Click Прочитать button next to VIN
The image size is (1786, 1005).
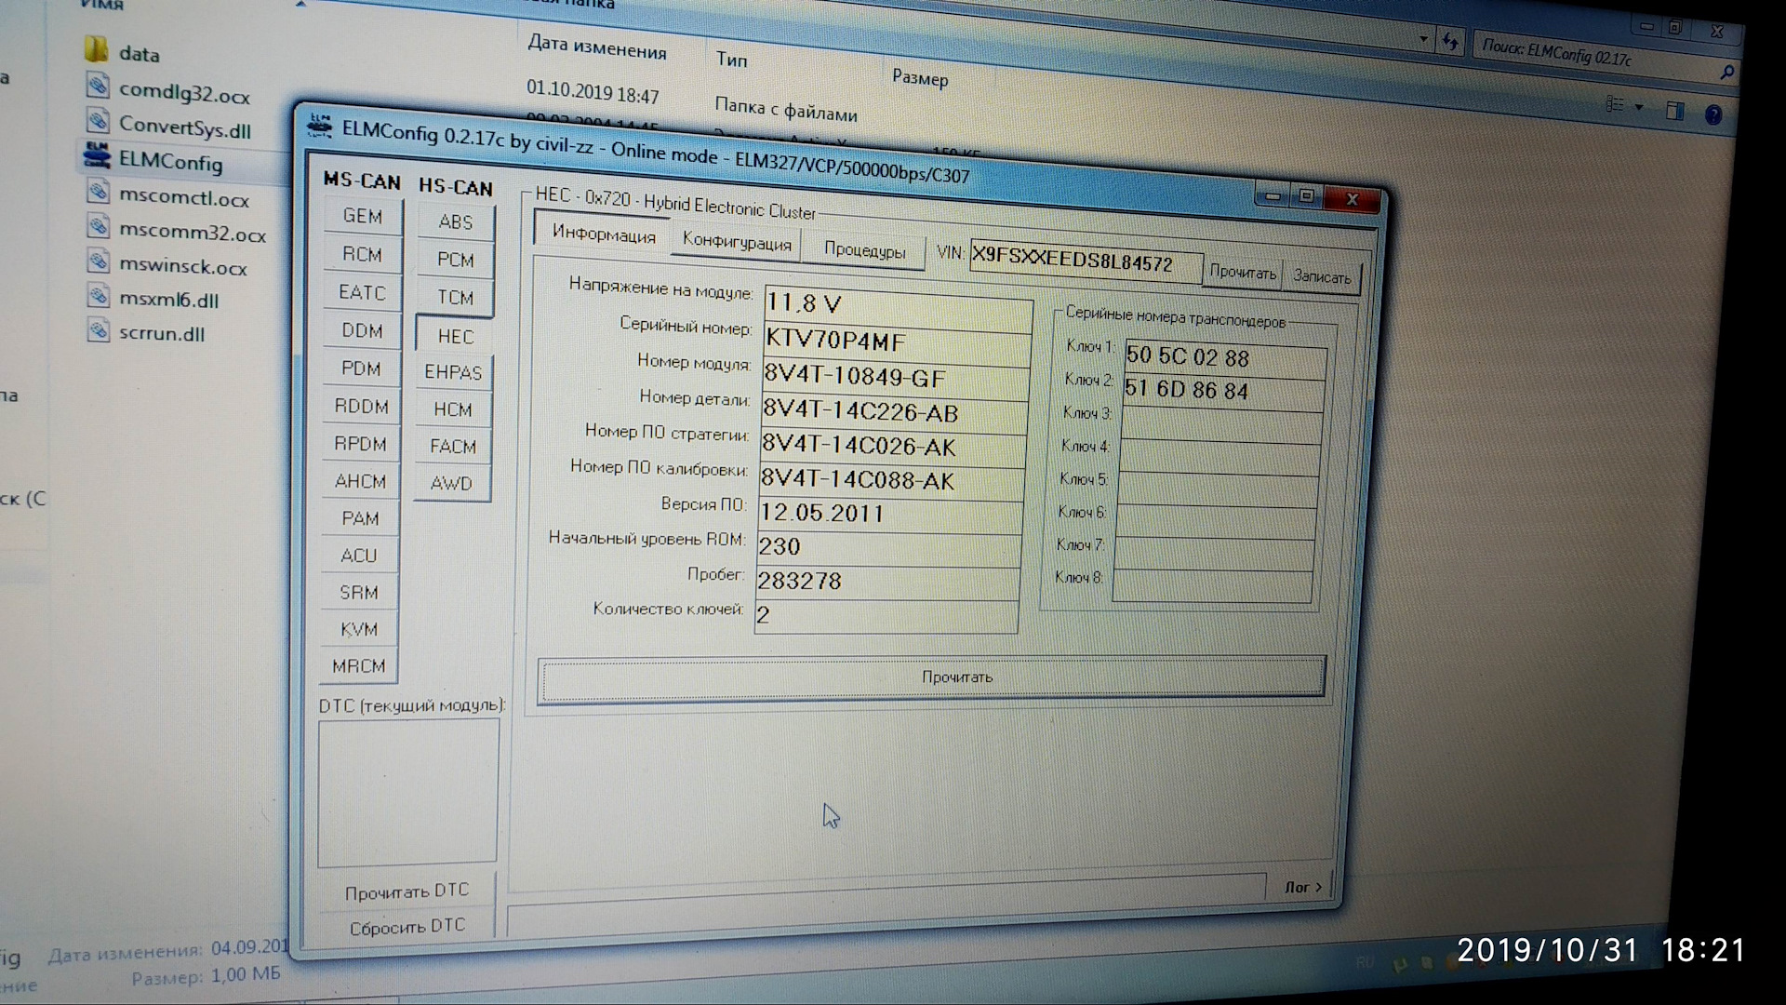(1243, 273)
